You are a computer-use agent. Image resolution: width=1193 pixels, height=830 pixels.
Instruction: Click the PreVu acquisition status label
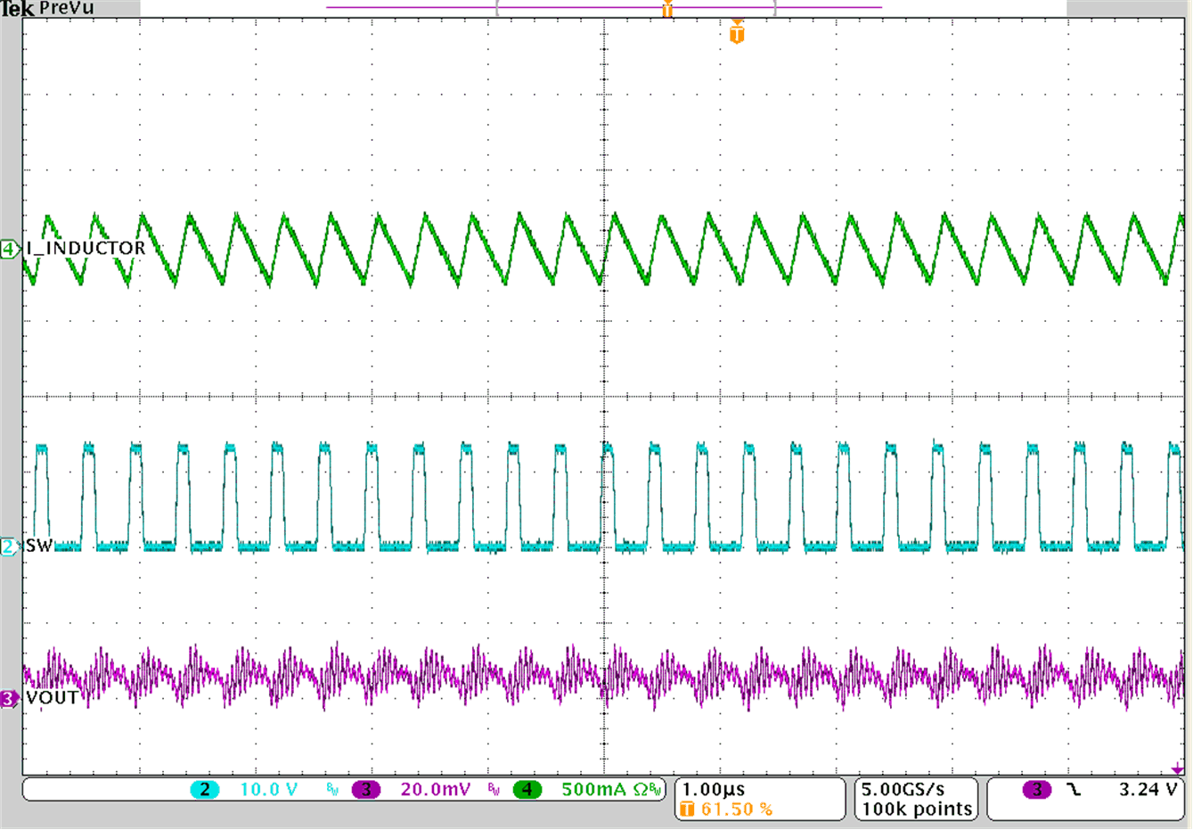pyautogui.click(x=67, y=9)
